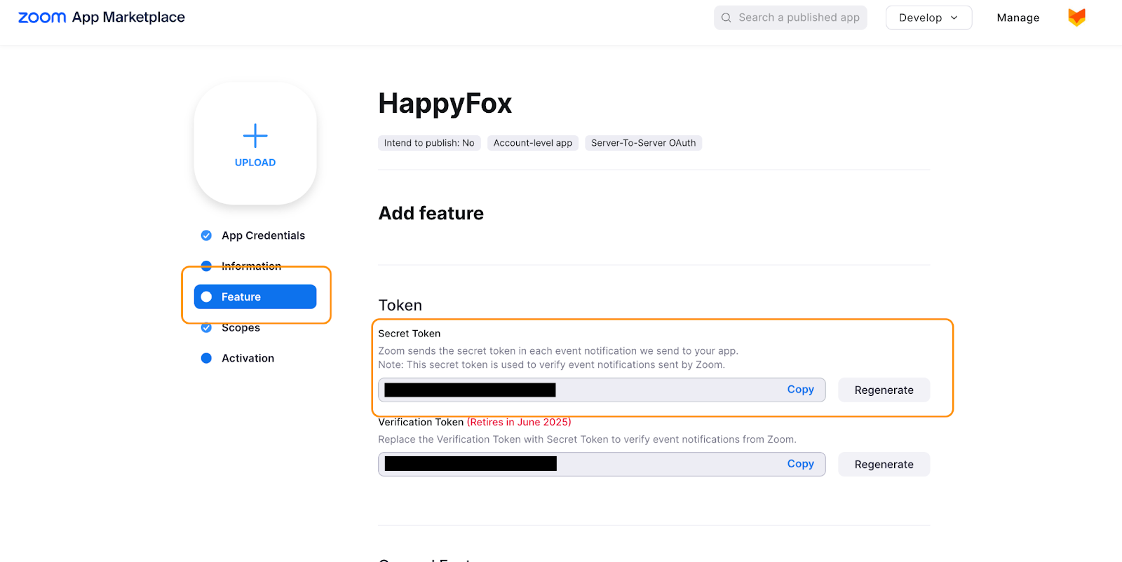
Task: Click the Scopes checkmark icon
Action: [x=206, y=327]
